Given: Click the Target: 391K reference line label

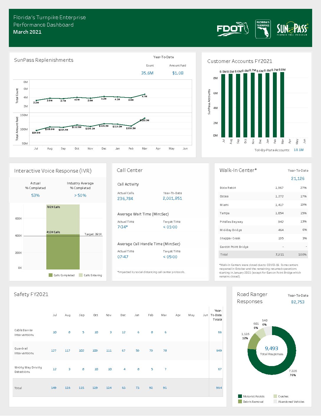Looking at the screenshot, I should (x=93, y=234).
